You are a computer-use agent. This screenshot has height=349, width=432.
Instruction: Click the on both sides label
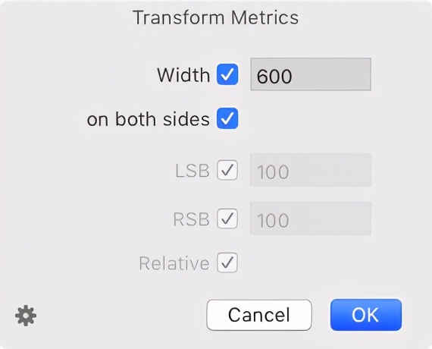(x=149, y=119)
